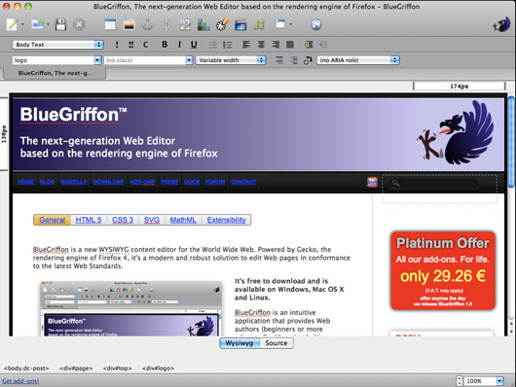Screen dimensions: 516x387
Task: Toggle bold formatting
Action: click(x=165, y=45)
